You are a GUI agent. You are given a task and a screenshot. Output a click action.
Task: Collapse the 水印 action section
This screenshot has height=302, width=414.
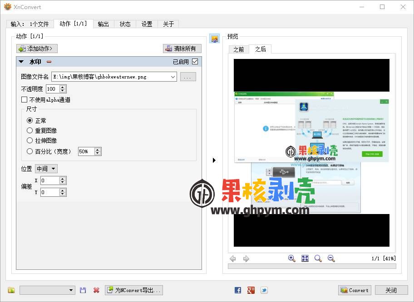point(21,62)
